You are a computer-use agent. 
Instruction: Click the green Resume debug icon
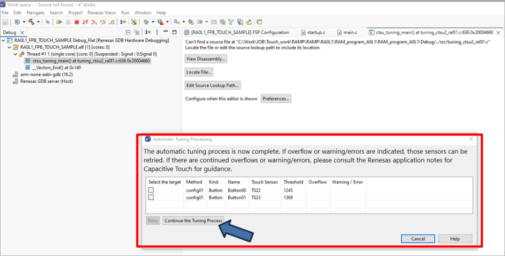(59, 22)
